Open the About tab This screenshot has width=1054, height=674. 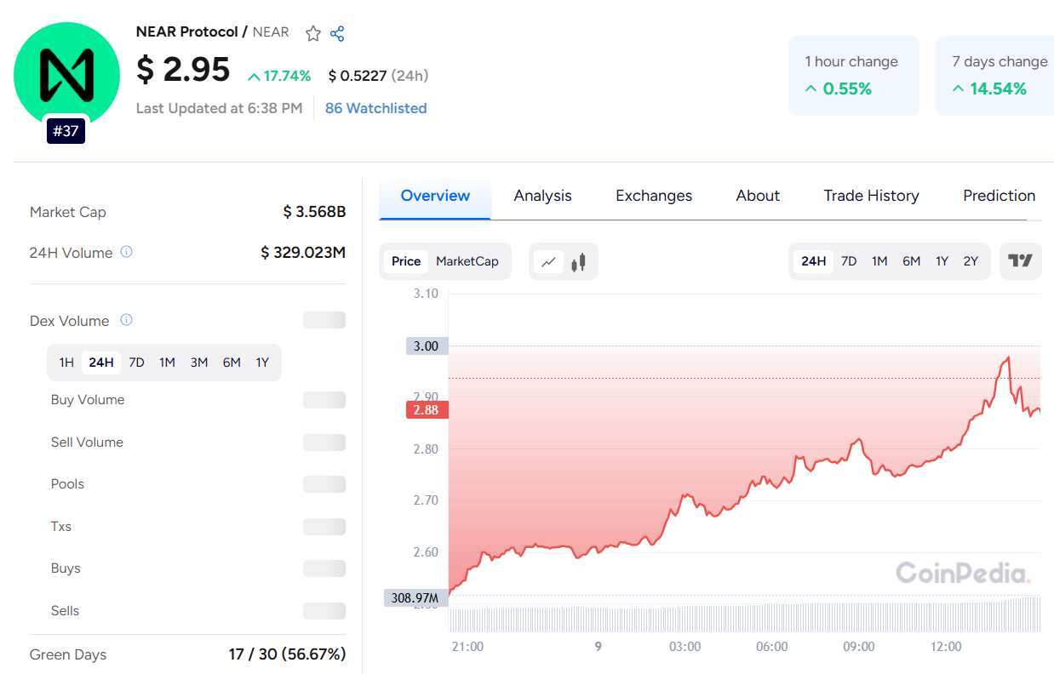click(758, 196)
